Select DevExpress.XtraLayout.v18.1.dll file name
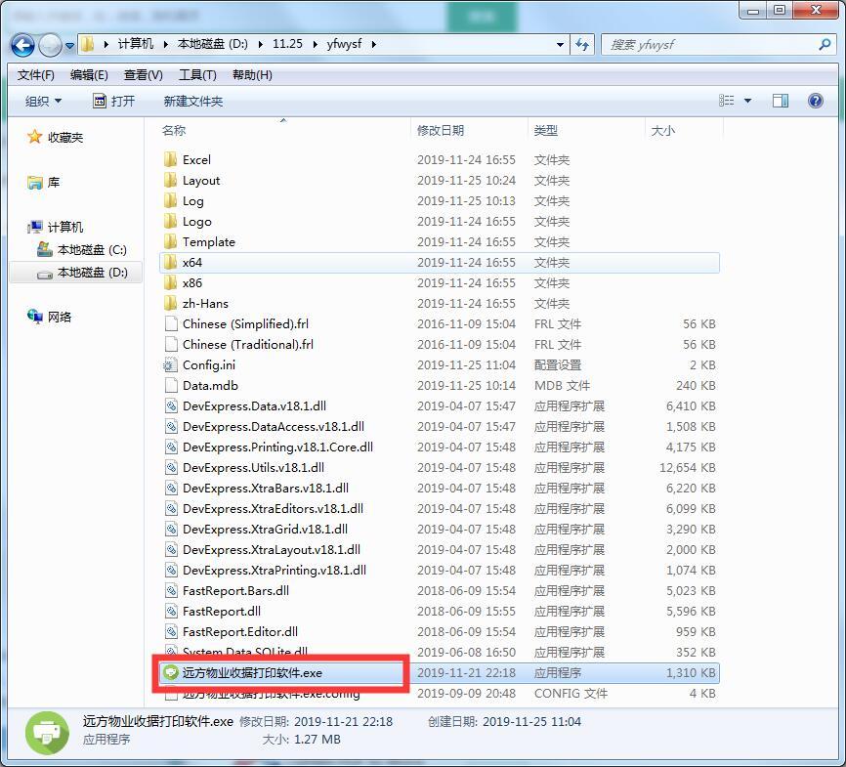Image resolution: width=846 pixels, height=767 pixels. coord(272,549)
